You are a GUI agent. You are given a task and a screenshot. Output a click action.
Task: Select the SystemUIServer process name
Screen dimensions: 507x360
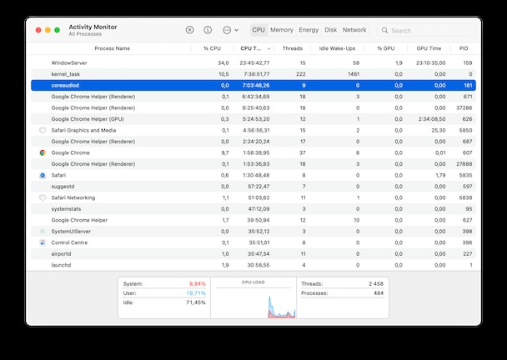(71, 232)
